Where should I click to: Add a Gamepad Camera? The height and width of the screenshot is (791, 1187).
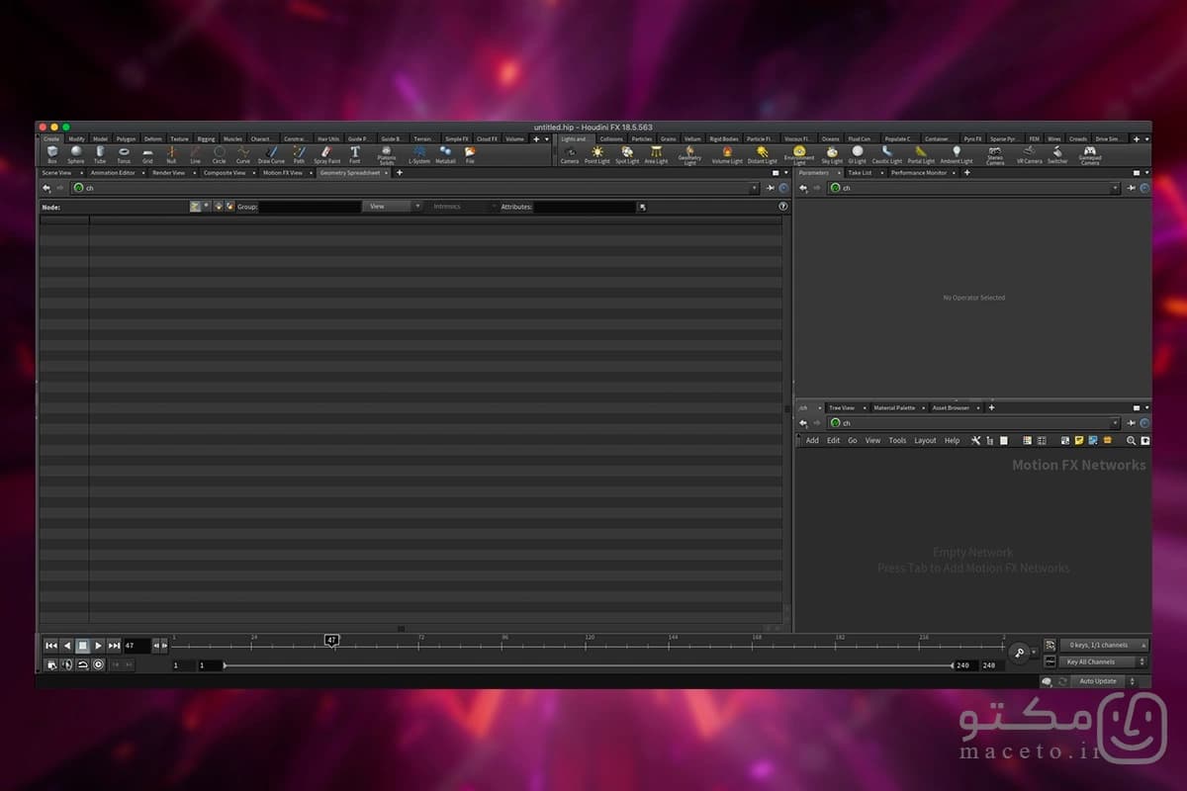1089,155
